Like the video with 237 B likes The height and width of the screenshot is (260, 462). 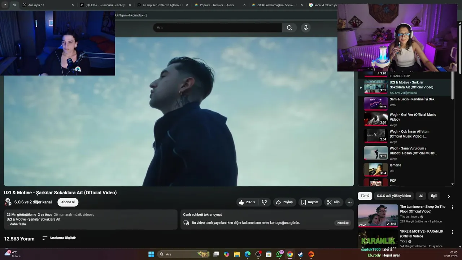tap(247, 202)
